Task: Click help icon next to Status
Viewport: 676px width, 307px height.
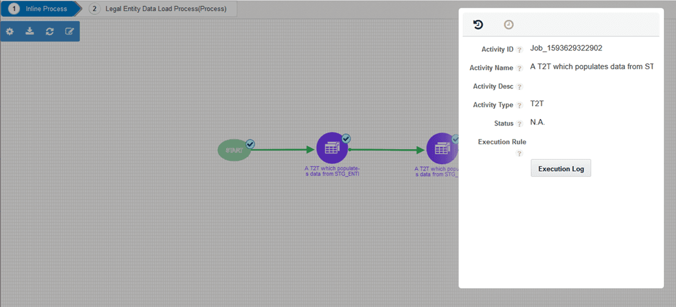Action: pyautogui.click(x=520, y=124)
